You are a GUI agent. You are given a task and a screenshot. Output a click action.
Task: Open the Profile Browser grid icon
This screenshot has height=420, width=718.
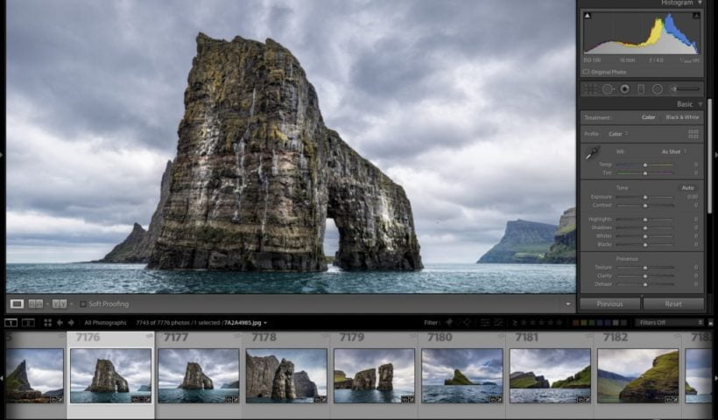tap(693, 134)
